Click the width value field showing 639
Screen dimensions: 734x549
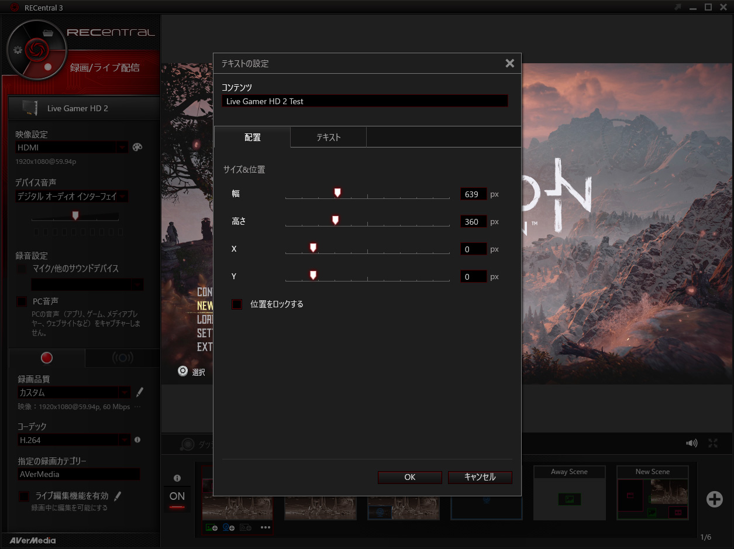[x=474, y=194]
